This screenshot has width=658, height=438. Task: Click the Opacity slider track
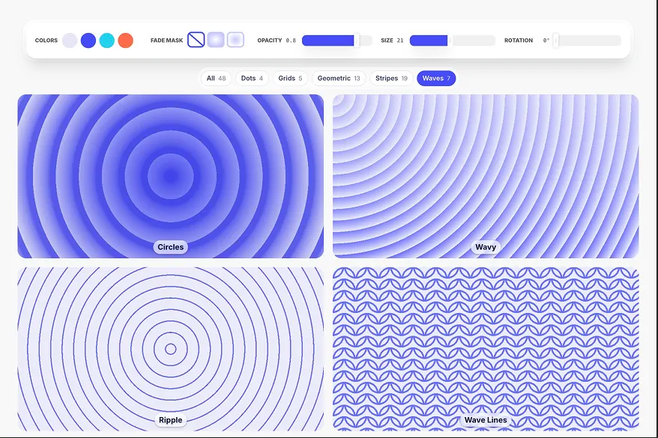coord(337,40)
